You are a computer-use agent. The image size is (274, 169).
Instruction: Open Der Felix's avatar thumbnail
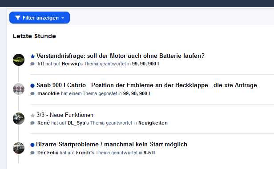point(19,148)
